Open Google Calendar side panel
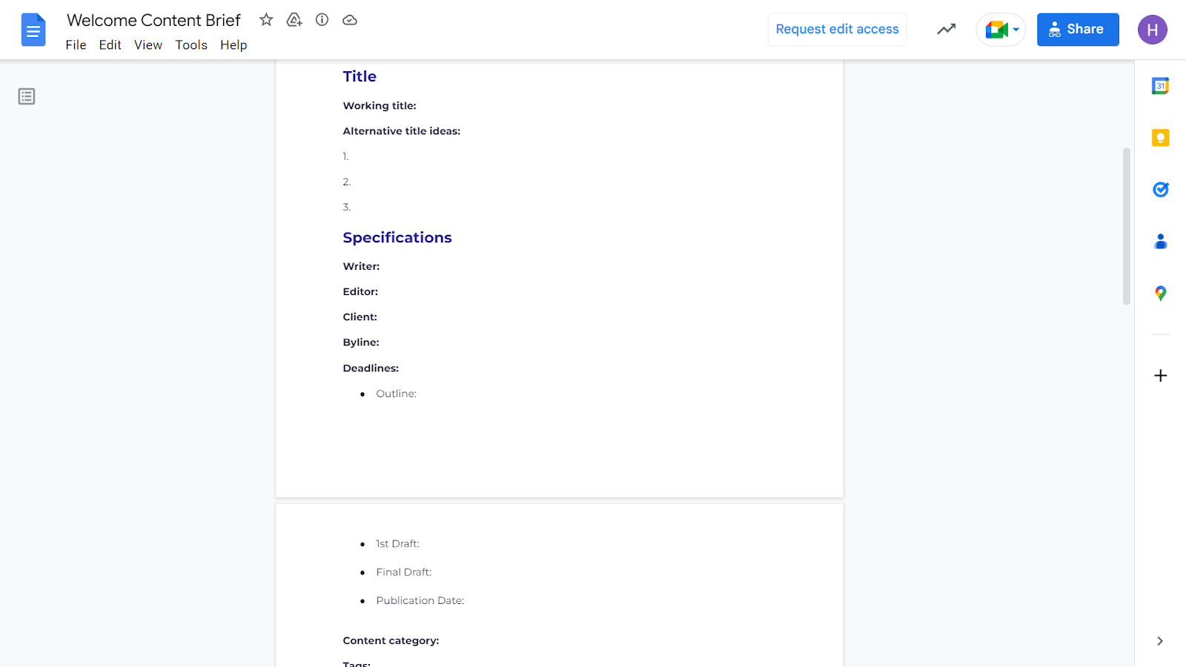Viewport: 1186px width, 667px height. tap(1161, 86)
